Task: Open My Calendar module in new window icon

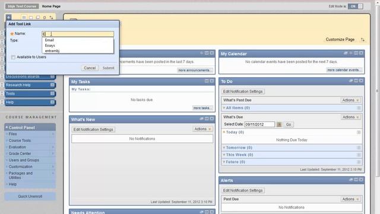Action: tap(346, 53)
